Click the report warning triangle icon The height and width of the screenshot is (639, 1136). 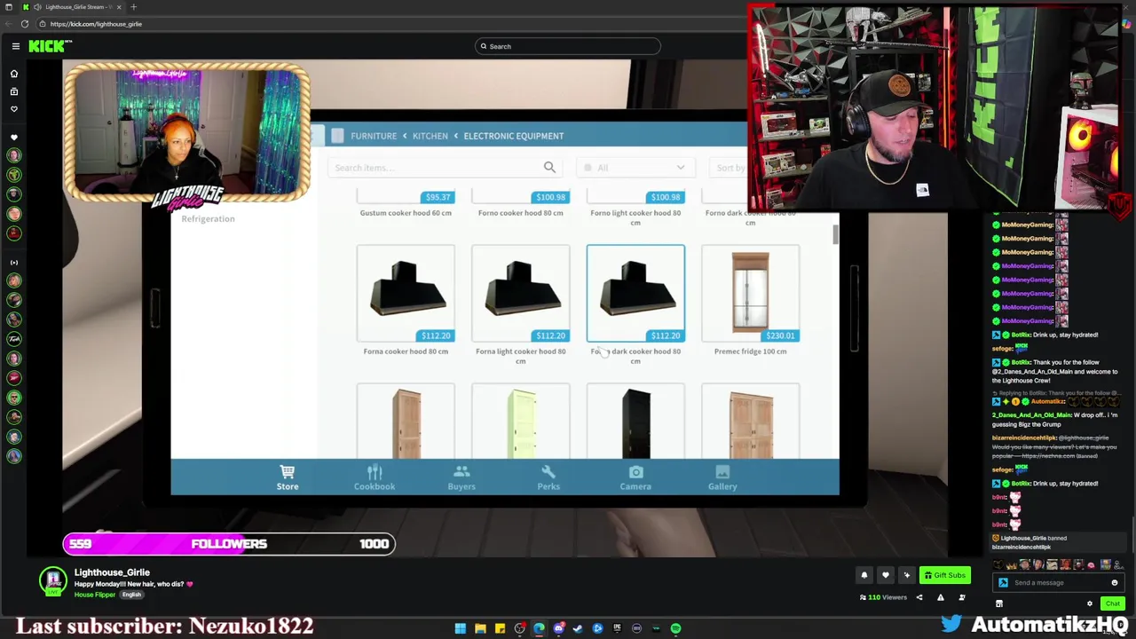pos(941,597)
